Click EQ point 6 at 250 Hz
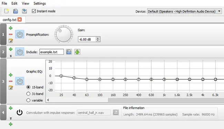224x129 pixels. (125, 79)
